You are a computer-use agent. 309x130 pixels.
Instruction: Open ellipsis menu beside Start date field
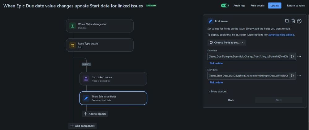(x=299, y=76)
